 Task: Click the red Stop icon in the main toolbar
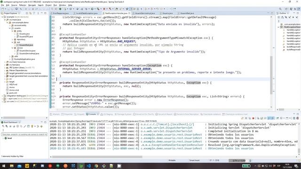(x=104, y=9)
